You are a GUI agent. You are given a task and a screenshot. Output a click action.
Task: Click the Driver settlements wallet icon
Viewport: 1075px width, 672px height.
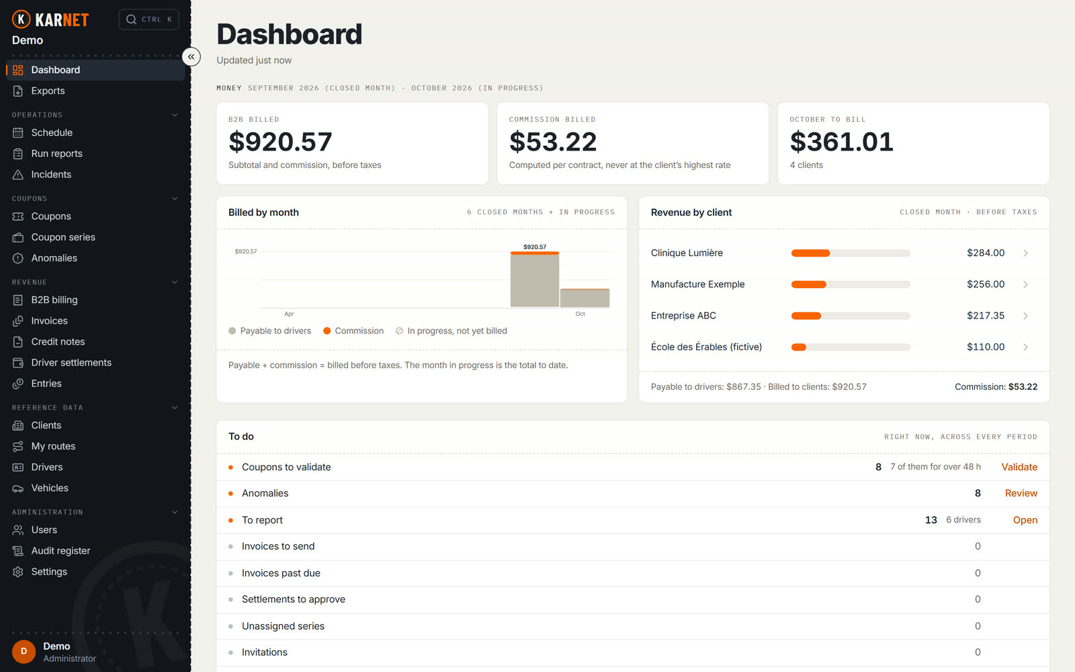(x=18, y=362)
